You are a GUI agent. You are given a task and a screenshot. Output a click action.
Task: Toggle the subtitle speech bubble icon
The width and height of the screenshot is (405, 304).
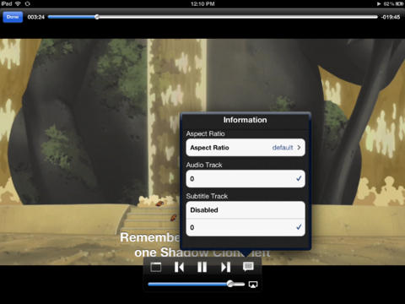pos(248,267)
